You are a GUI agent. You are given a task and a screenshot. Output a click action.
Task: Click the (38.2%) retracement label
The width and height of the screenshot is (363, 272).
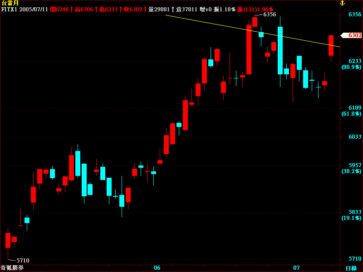point(351,171)
